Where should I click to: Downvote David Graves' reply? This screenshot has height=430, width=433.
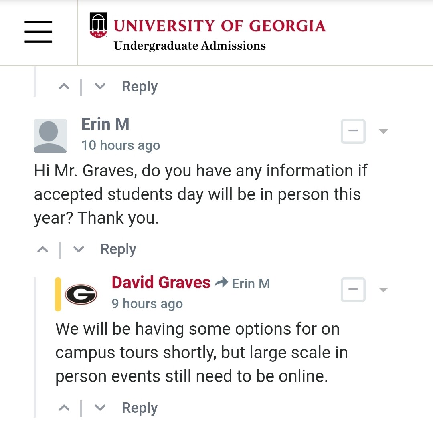[100, 408]
